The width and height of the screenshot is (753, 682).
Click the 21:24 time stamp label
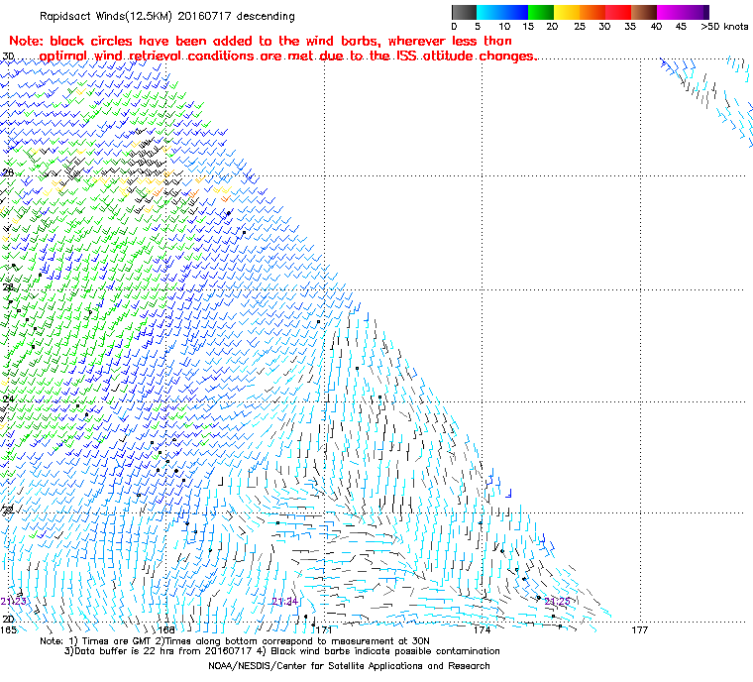[x=285, y=602]
